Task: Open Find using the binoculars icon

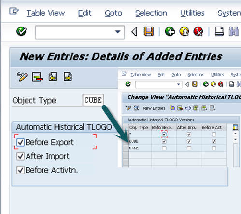Action: 234,31
